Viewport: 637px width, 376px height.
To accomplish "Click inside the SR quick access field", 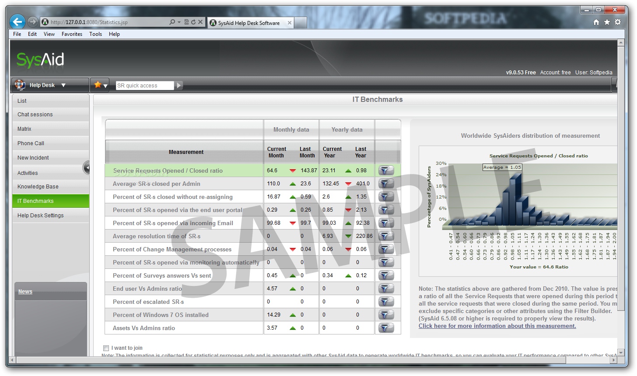I will click(144, 85).
